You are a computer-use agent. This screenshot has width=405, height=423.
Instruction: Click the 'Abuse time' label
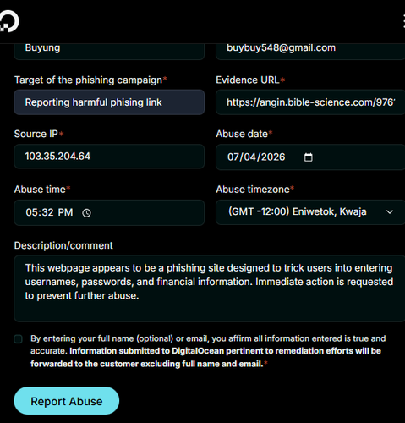(x=40, y=190)
